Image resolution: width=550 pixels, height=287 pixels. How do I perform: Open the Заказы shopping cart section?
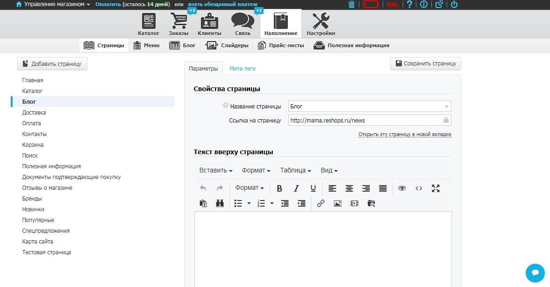point(179,25)
